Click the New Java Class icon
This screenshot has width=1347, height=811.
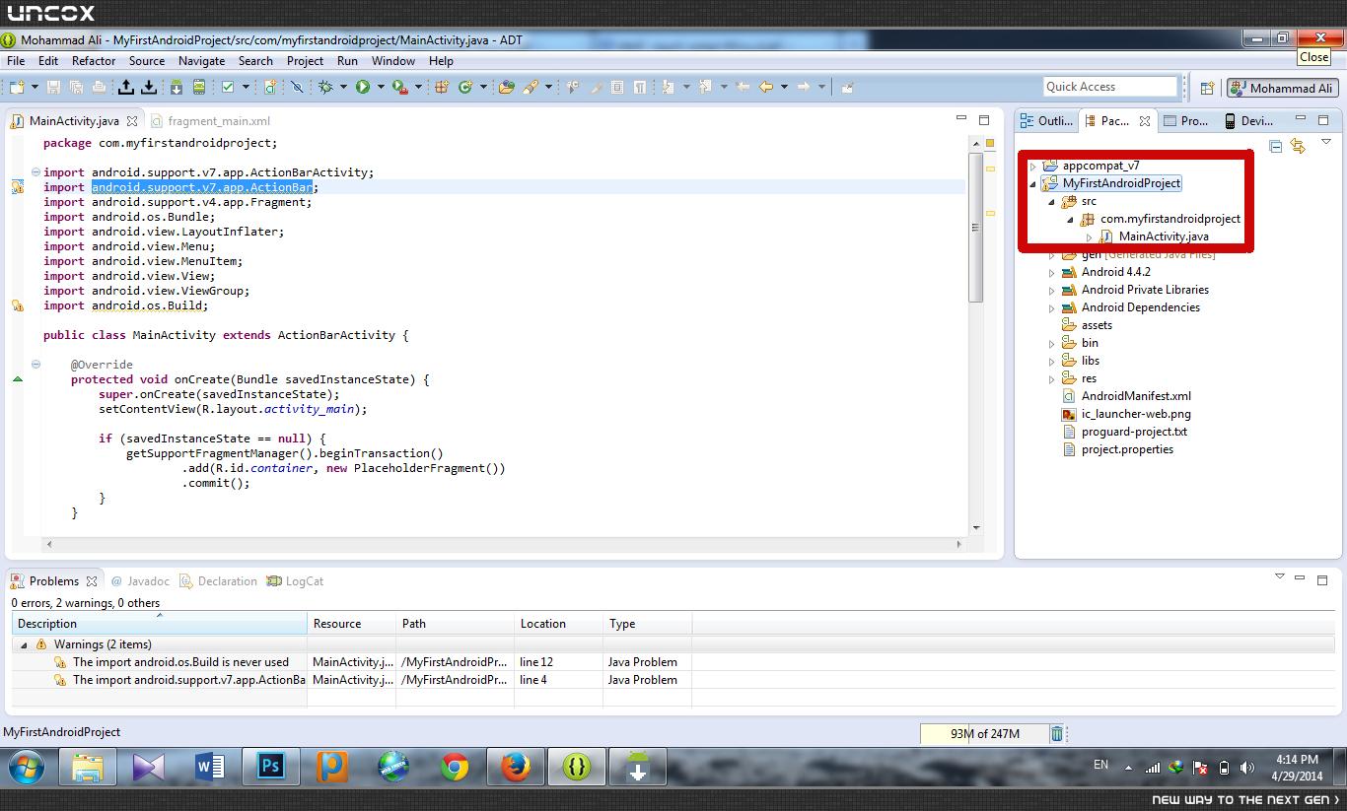pyautogui.click(x=465, y=87)
